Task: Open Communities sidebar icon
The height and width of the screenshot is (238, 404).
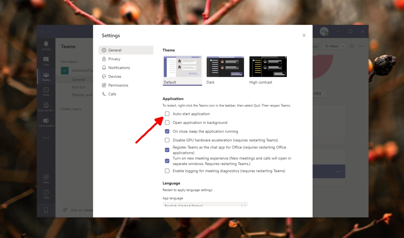Action: pyautogui.click(x=46, y=122)
